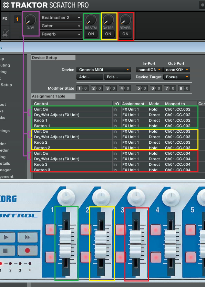The height and width of the screenshot is (287, 205).
Task: Click the Korg channel 1 fader cap
Action: click(65, 244)
